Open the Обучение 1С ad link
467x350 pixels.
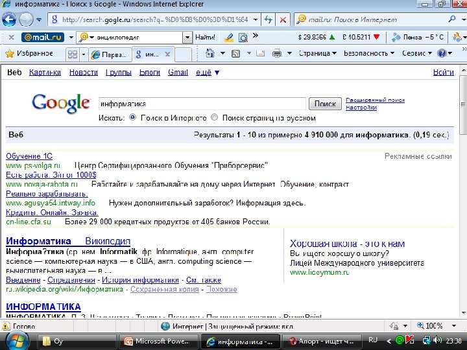pos(29,156)
